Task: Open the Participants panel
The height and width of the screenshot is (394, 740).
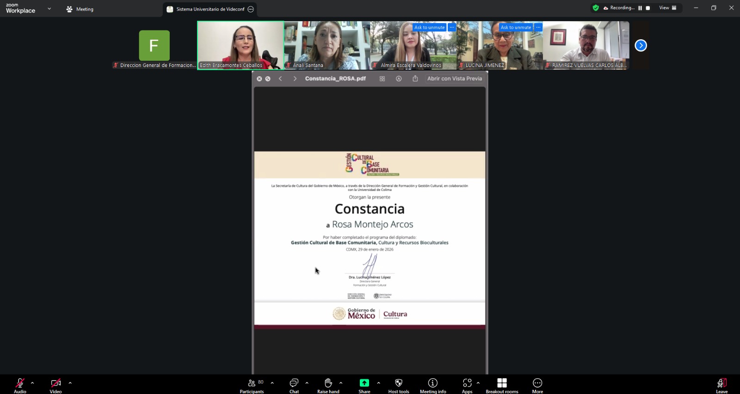Action: 252,385
